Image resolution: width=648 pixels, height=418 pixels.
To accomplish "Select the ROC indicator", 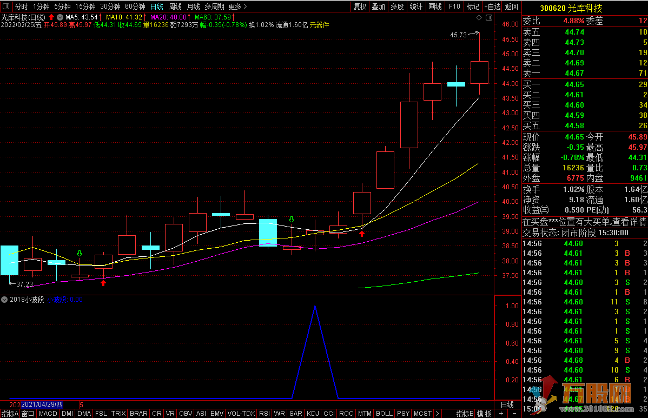I will [346, 414].
